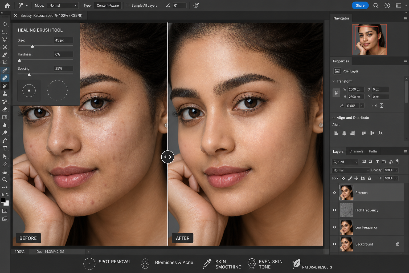Switch to the Channels tab

coord(356,151)
